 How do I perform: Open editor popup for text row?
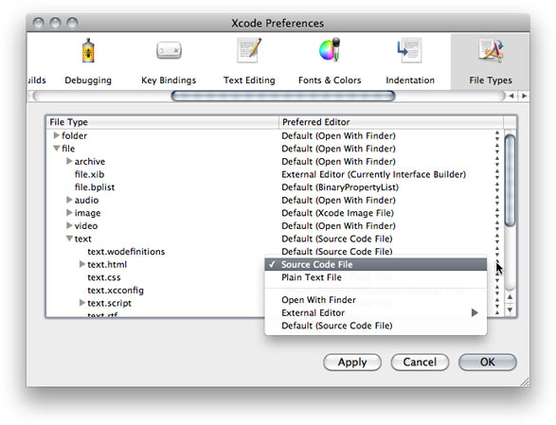tap(497, 239)
